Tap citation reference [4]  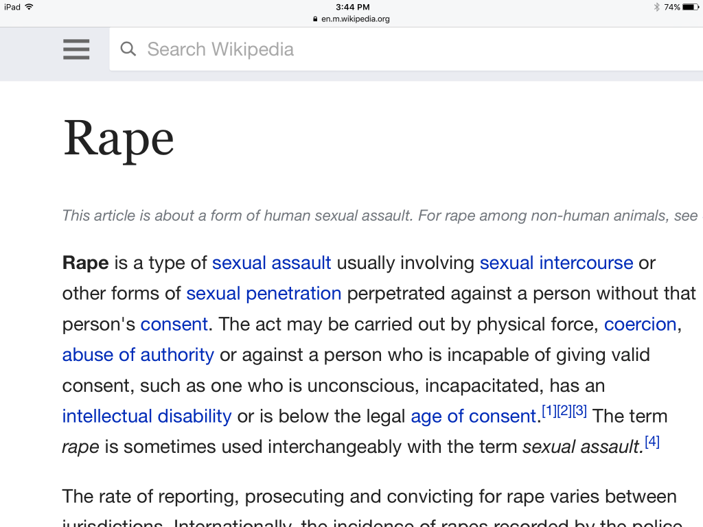pyautogui.click(x=652, y=441)
